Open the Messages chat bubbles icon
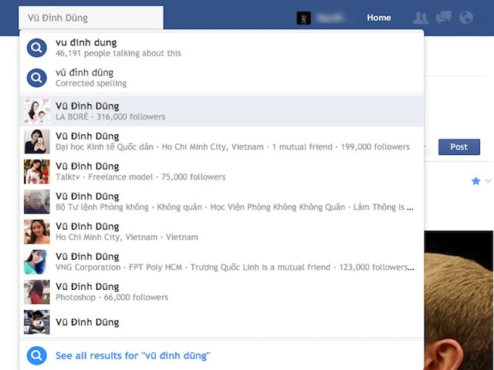494x370 pixels. tap(444, 18)
